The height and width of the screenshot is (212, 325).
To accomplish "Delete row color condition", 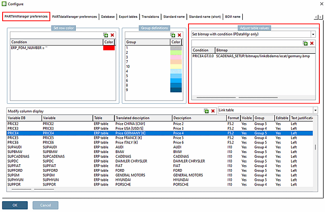I will click(112, 35).
